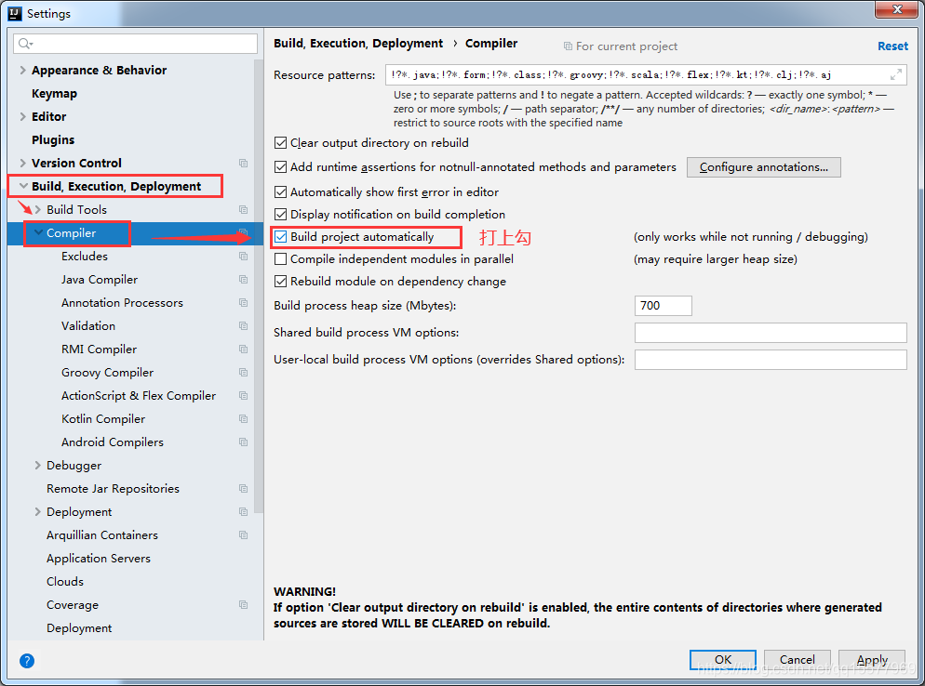Select Keymap in the settings sidebar
925x686 pixels.
coord(51,93)
